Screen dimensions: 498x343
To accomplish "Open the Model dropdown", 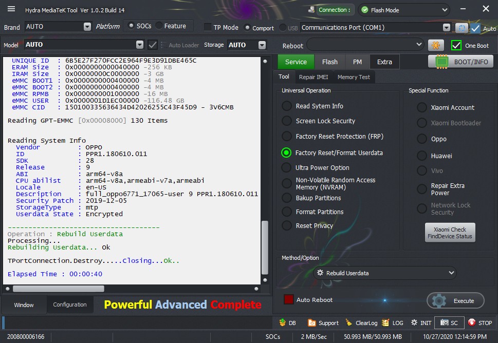I will tap(140, 45).
